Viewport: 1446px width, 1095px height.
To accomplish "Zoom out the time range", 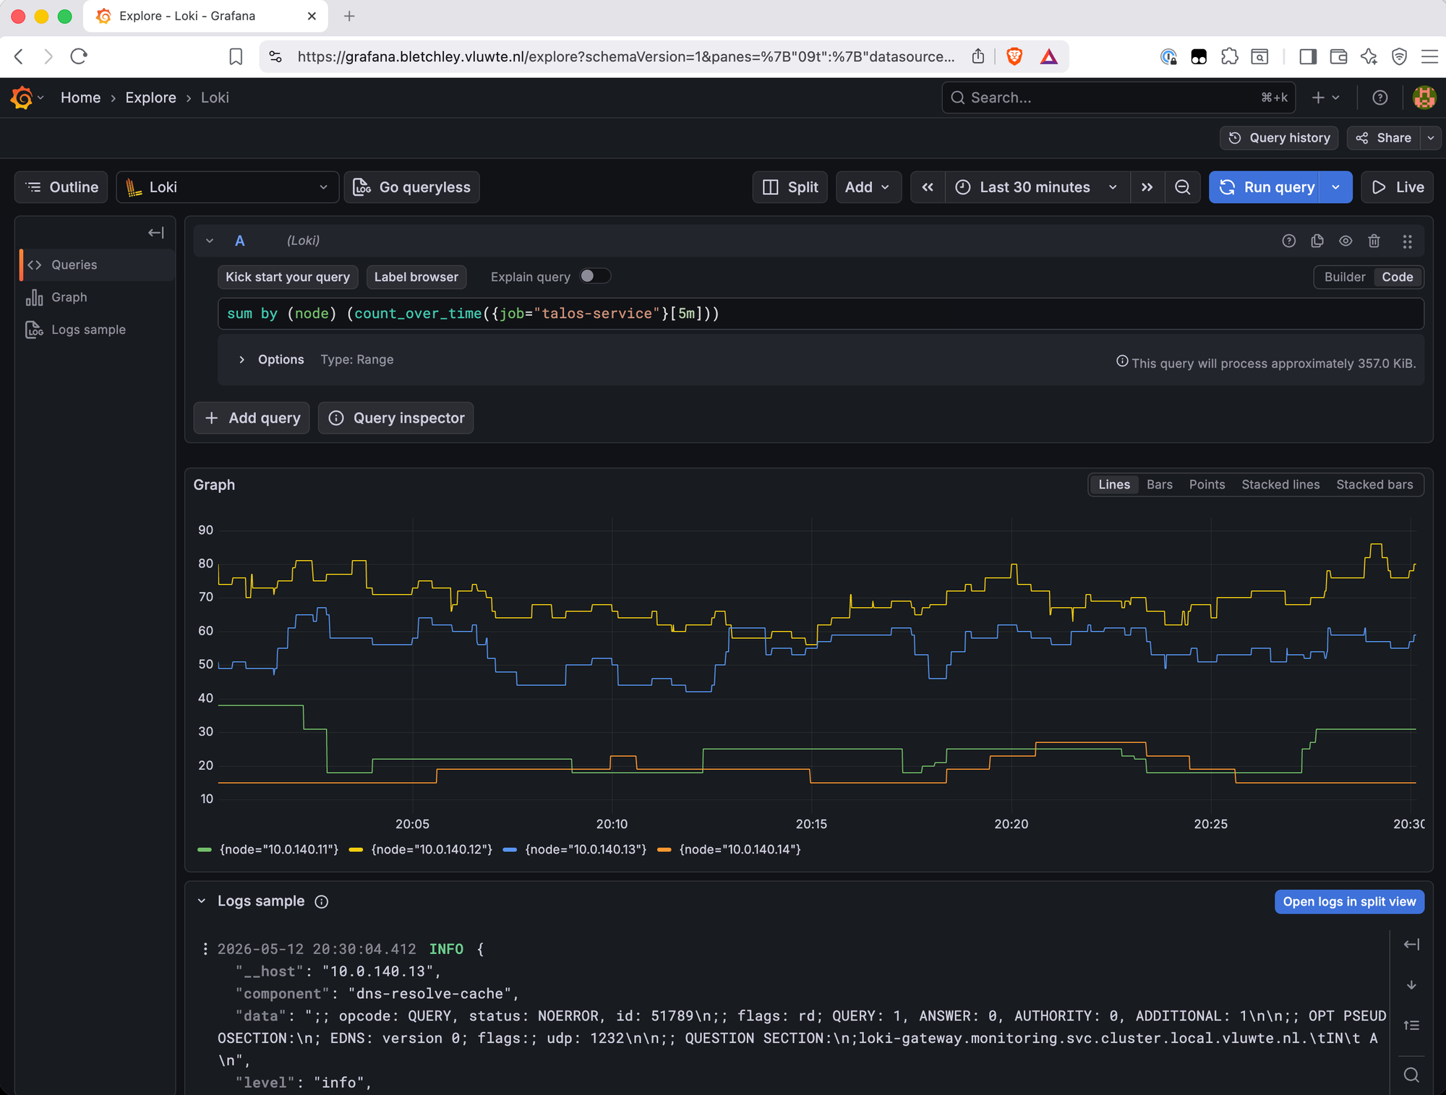I will tap(1182, 187).
